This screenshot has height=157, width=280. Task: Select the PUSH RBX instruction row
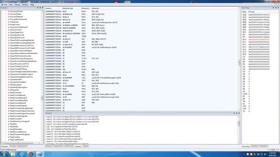point(142,69)
